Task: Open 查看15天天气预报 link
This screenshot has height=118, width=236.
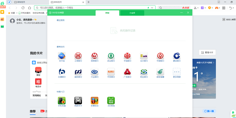Action: click(x=205, y=63)
